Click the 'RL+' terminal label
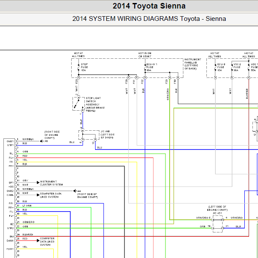258x258 pixels. pyautogui.click(x=11, y=158)
